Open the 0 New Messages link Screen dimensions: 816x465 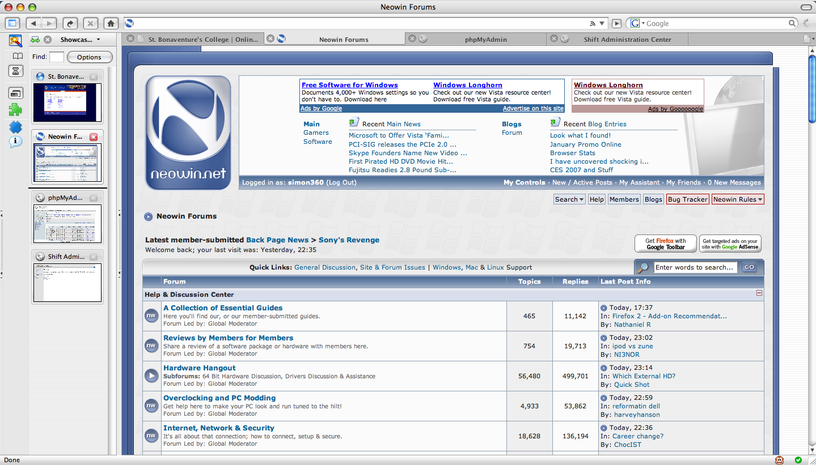coord(734,182)
